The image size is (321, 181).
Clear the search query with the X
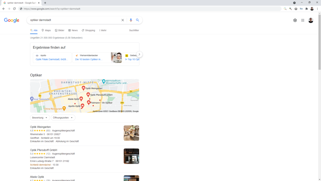(x=123, y=20)
